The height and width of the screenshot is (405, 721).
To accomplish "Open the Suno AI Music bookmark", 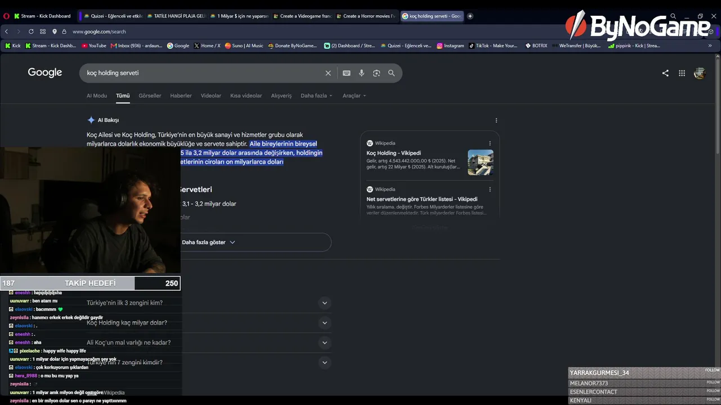I will (x=244, y=46).
